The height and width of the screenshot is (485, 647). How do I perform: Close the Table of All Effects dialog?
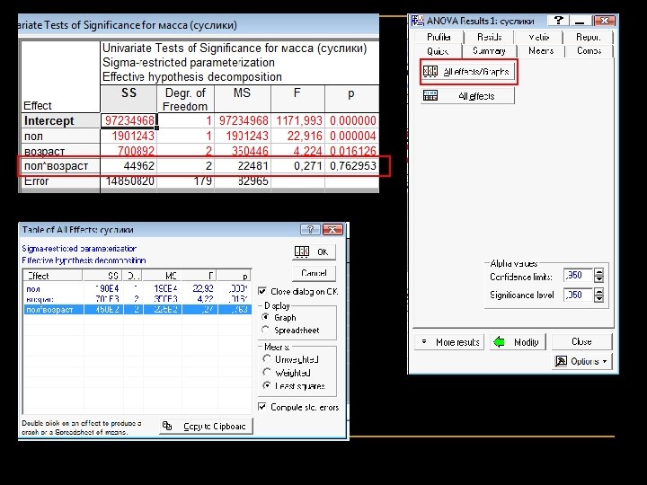tap(332, 230)
